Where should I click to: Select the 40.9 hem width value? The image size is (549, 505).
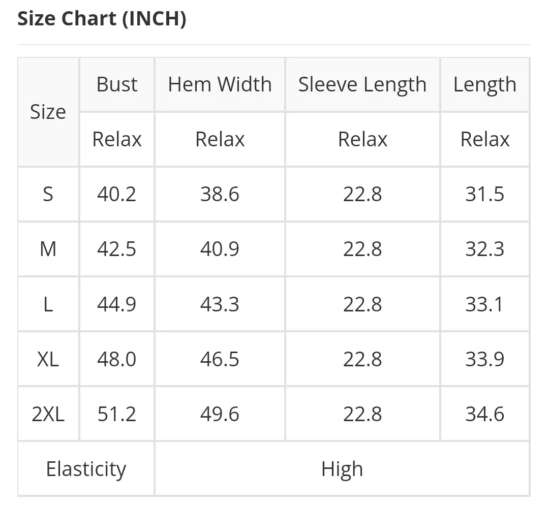[220, 249]
